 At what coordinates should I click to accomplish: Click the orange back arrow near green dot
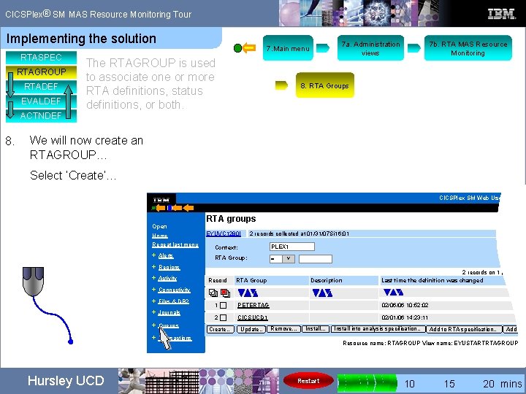[x=249, y=48]
